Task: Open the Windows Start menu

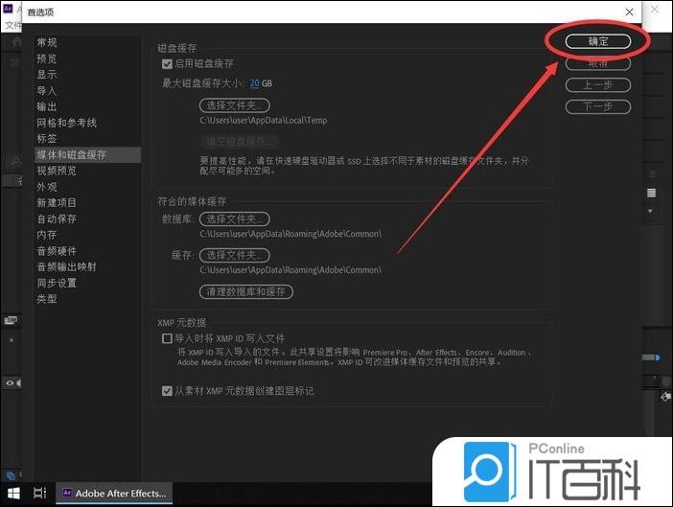Action: tap(13, 494)
